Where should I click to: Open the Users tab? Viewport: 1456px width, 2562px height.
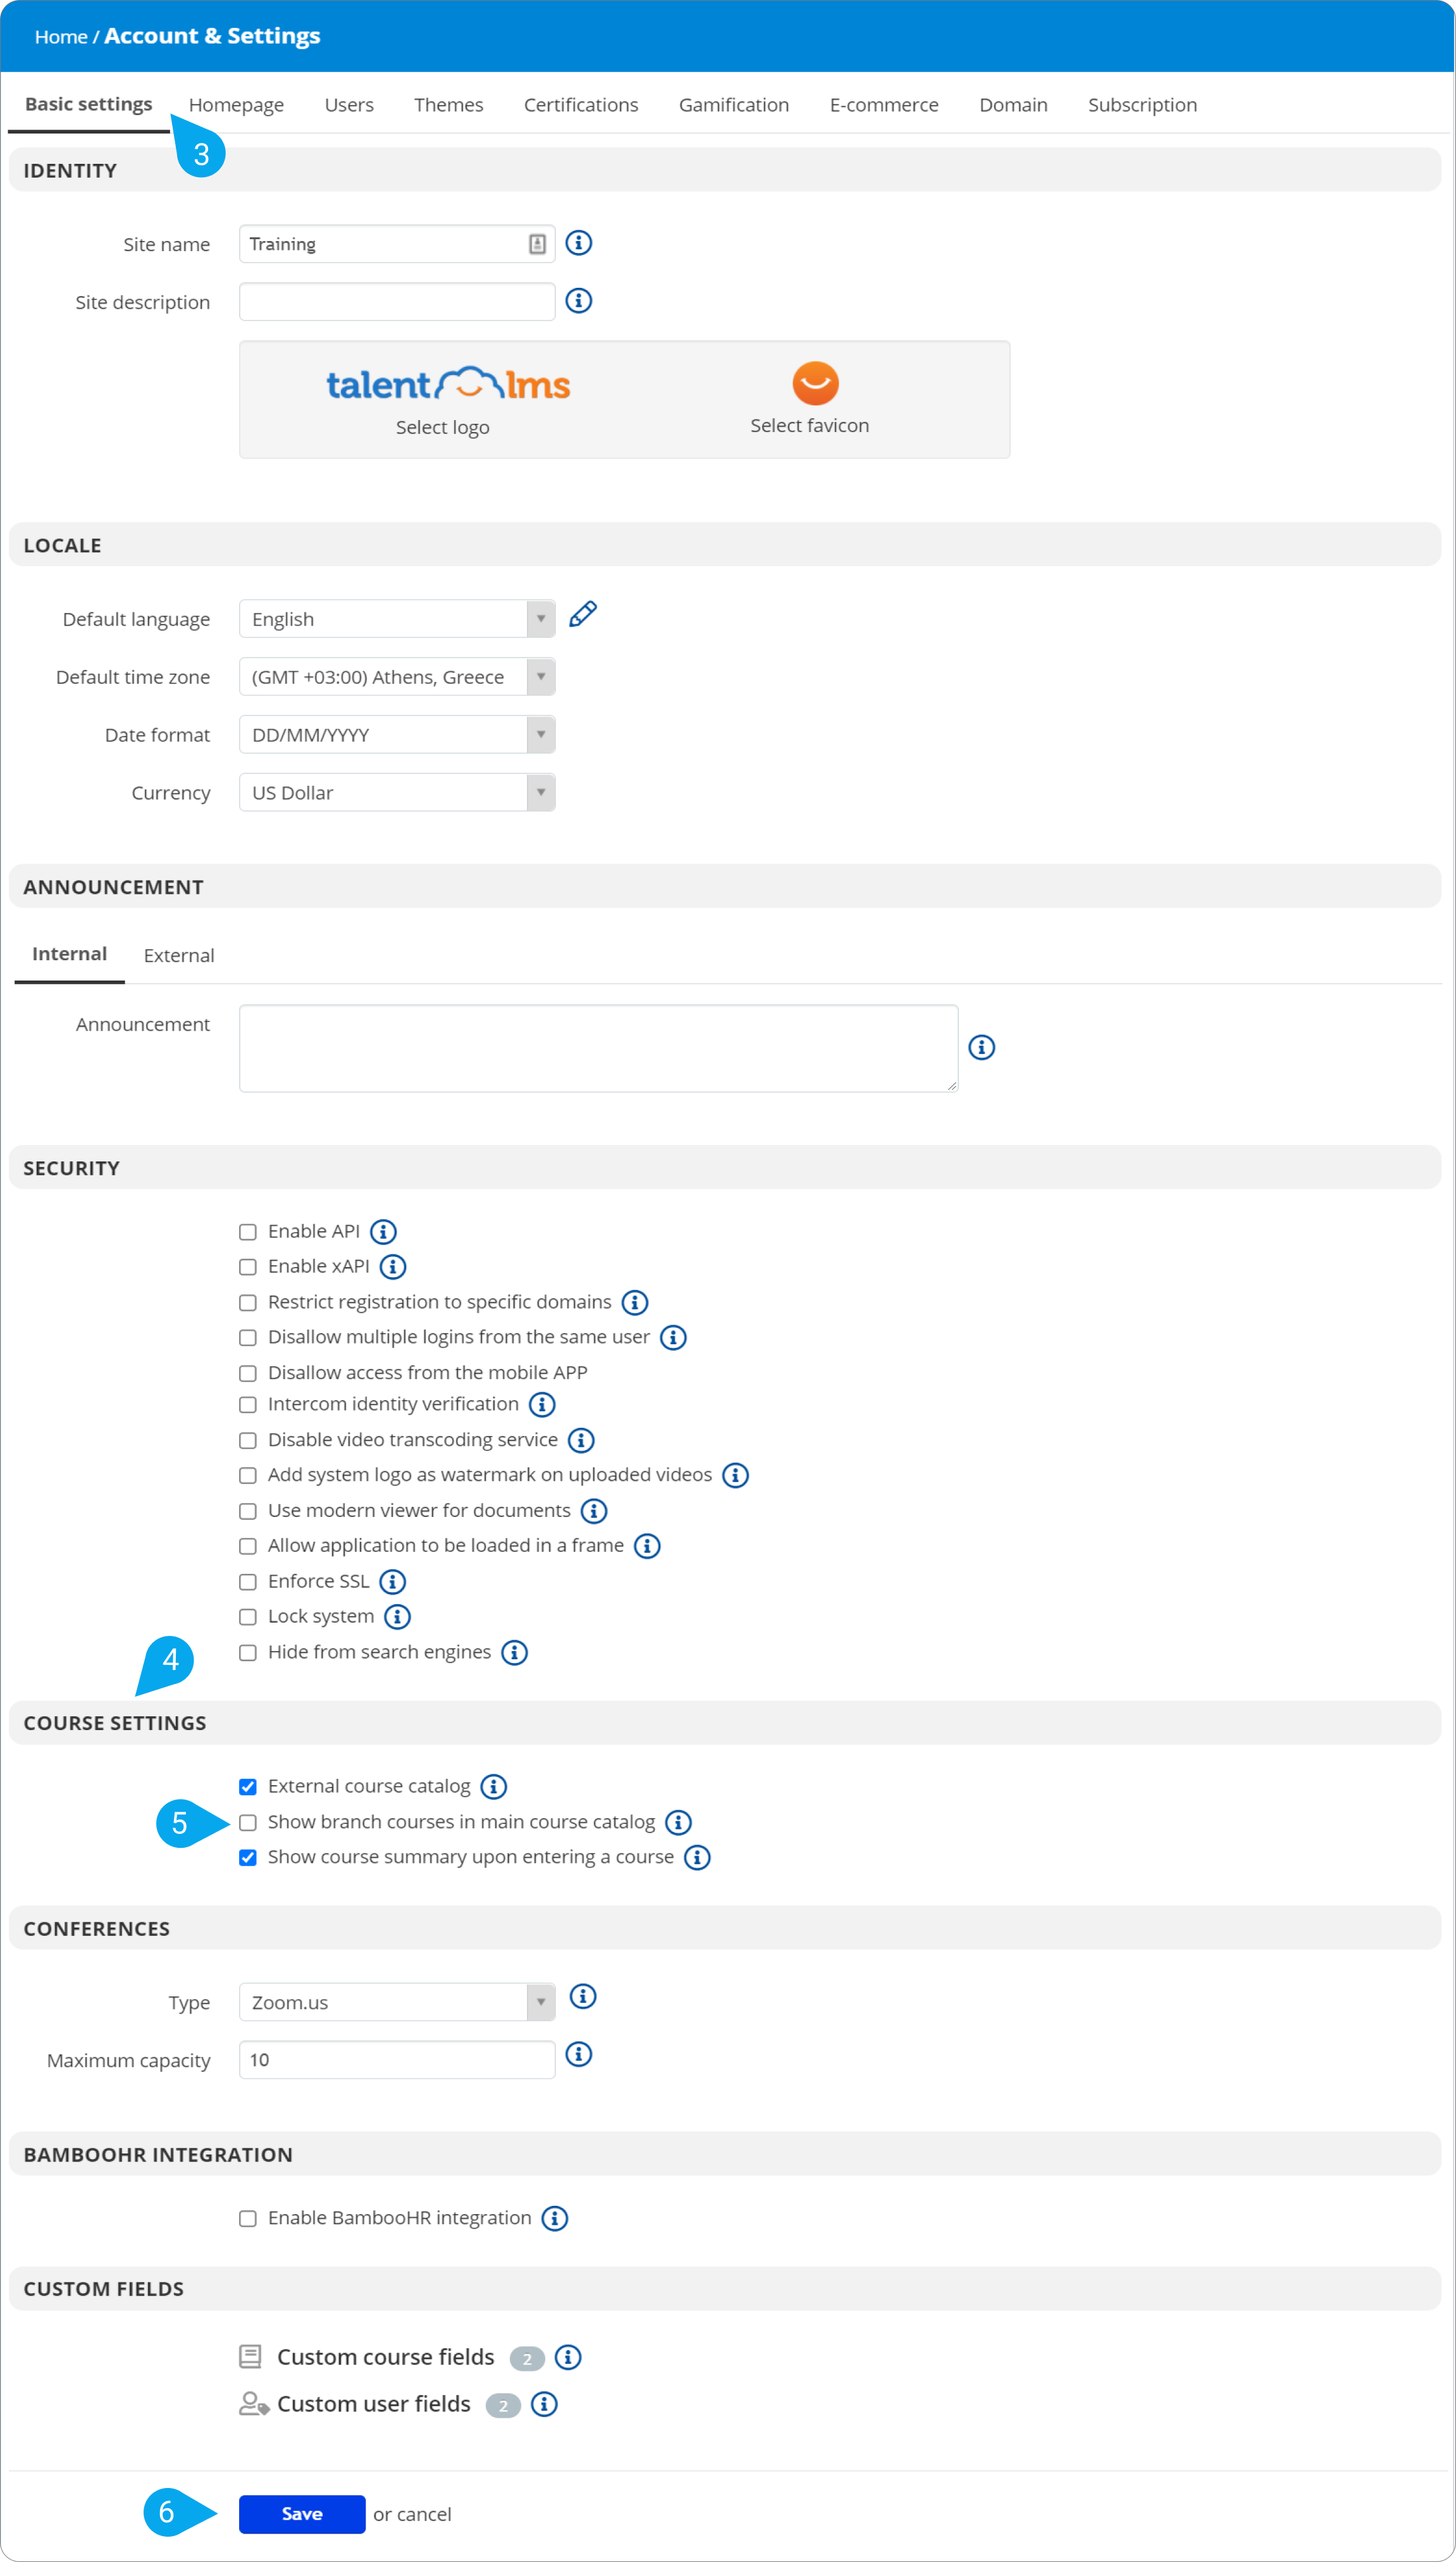pyautogui.click(x=349, y=105)
